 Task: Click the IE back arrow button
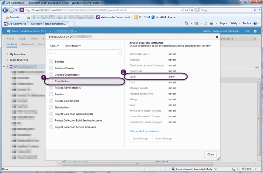click(5, 10)
